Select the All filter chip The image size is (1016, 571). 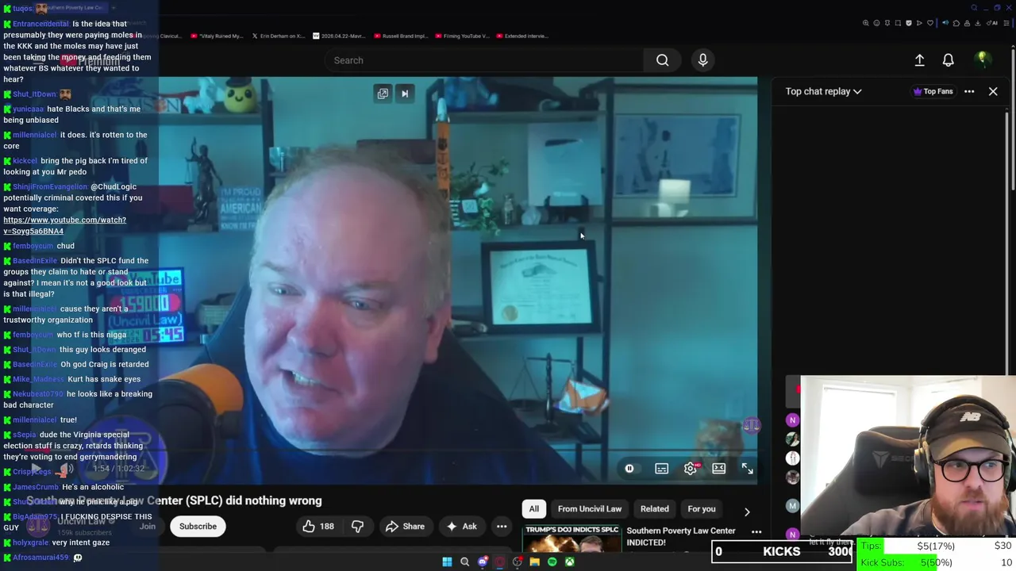click(534, 508)
